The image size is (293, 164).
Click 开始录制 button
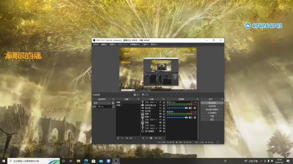(212, 106)
